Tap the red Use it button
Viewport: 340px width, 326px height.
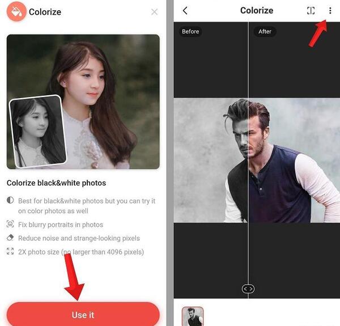point(83,314)
